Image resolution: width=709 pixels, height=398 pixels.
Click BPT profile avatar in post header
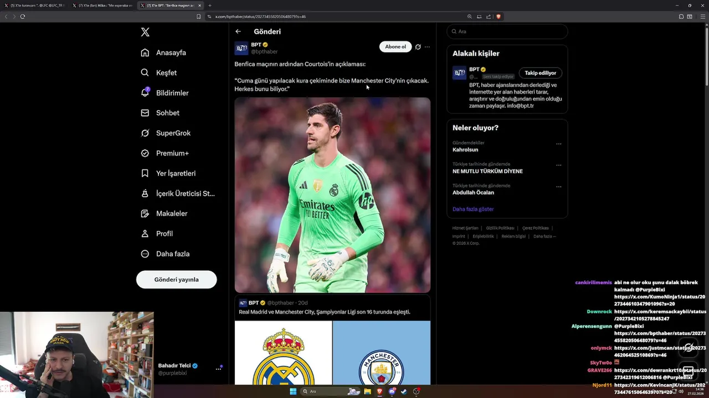pos(242,48)
